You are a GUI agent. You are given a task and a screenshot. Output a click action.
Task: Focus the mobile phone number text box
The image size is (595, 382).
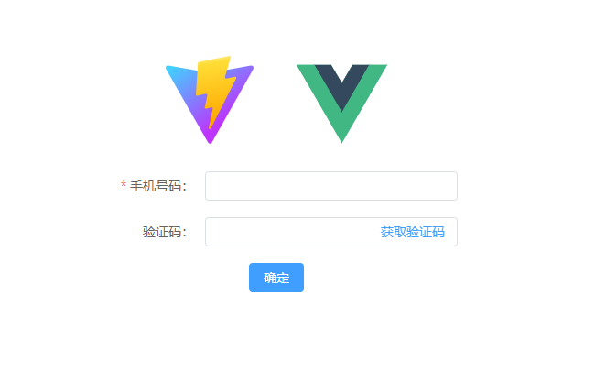(x=330, y=186)
